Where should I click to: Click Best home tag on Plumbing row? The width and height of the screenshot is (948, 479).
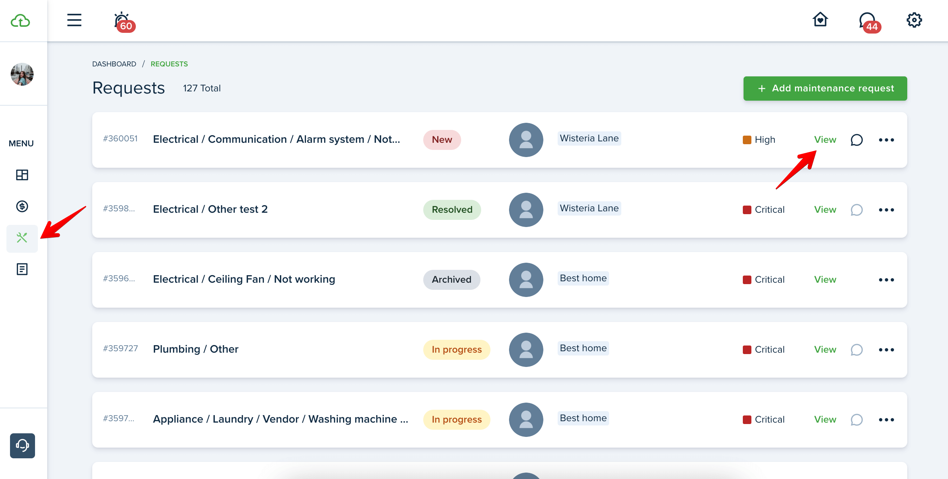(583, 348)
